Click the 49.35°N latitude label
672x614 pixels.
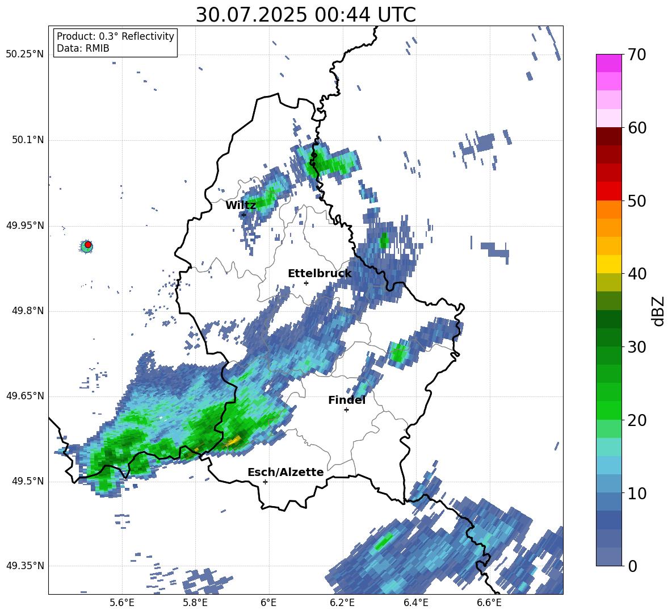(x=25, y=566)
